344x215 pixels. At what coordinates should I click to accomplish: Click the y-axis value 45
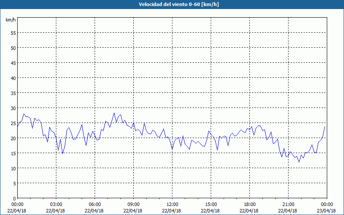click(x=13, y=63)
